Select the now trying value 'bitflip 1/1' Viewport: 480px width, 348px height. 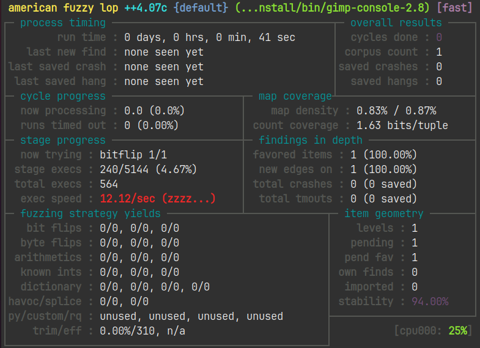[133, 155]
